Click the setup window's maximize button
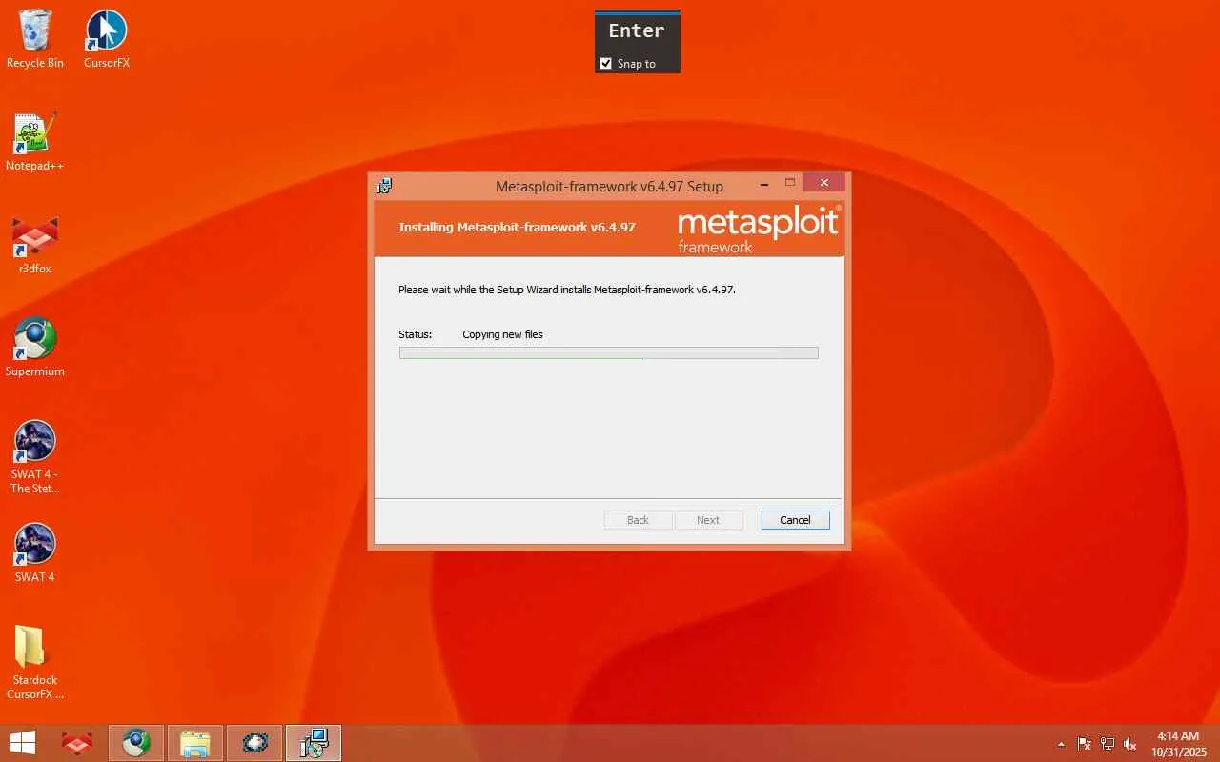 tap(790, 182)
